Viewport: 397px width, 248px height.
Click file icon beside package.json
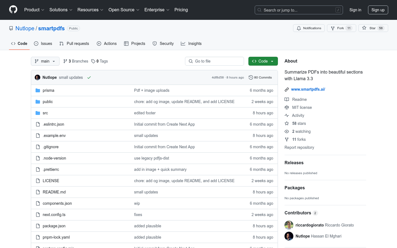(38, 226)
